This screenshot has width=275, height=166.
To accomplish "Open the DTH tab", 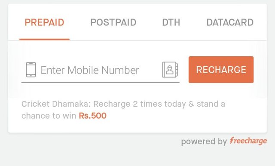I will [x=171, y=22].
